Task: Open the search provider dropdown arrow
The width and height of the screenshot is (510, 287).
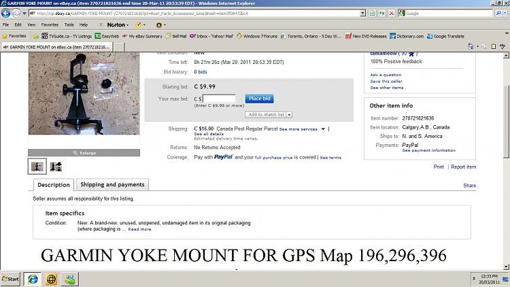Action: point(505,14)
